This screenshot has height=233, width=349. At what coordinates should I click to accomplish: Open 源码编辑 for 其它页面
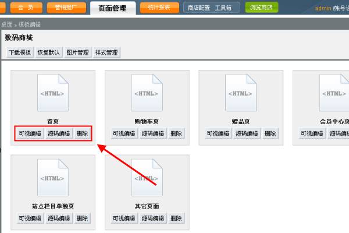click(153, 218)
